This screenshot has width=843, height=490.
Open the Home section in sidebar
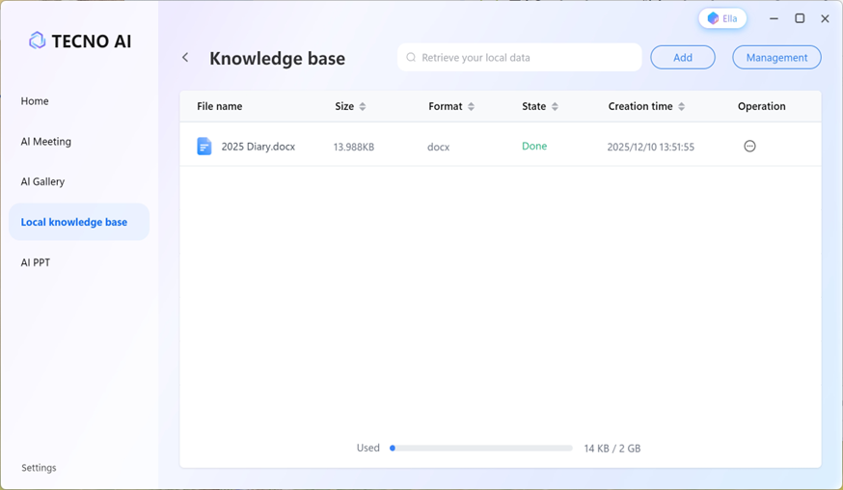click(x=35, y=101)
